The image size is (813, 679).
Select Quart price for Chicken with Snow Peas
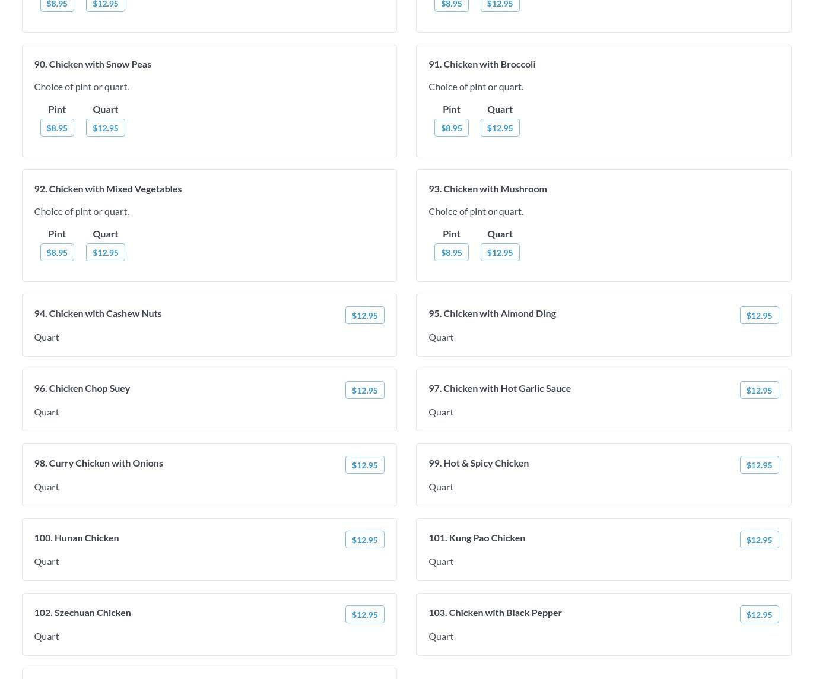(x=105, y=128)
